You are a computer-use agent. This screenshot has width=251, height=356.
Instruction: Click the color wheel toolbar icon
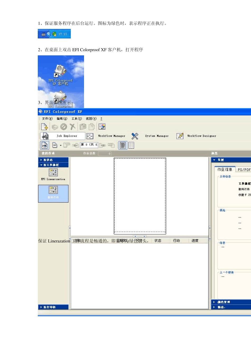coord(102,127)
